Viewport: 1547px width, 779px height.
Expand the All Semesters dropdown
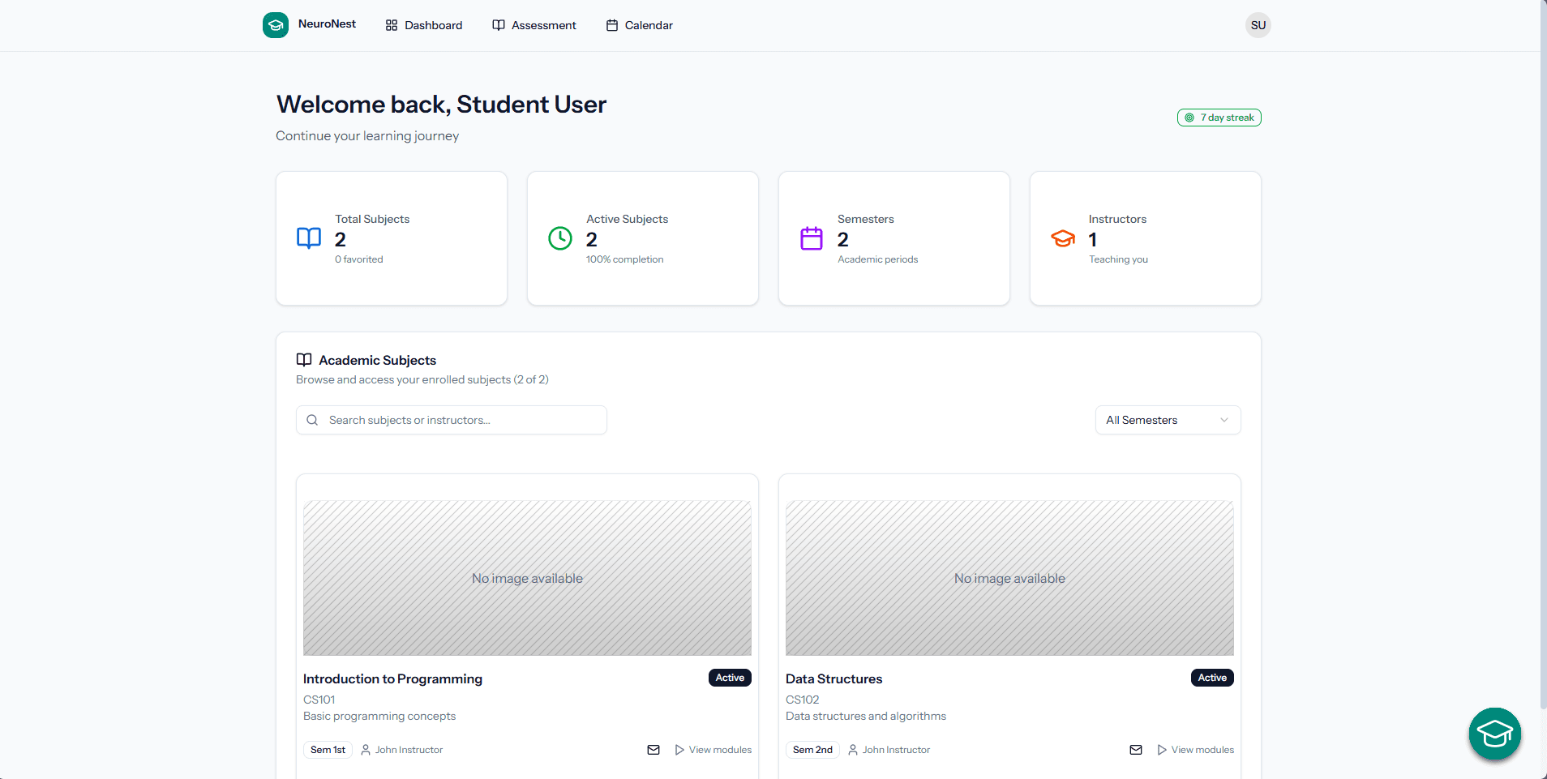point(1168,420)
